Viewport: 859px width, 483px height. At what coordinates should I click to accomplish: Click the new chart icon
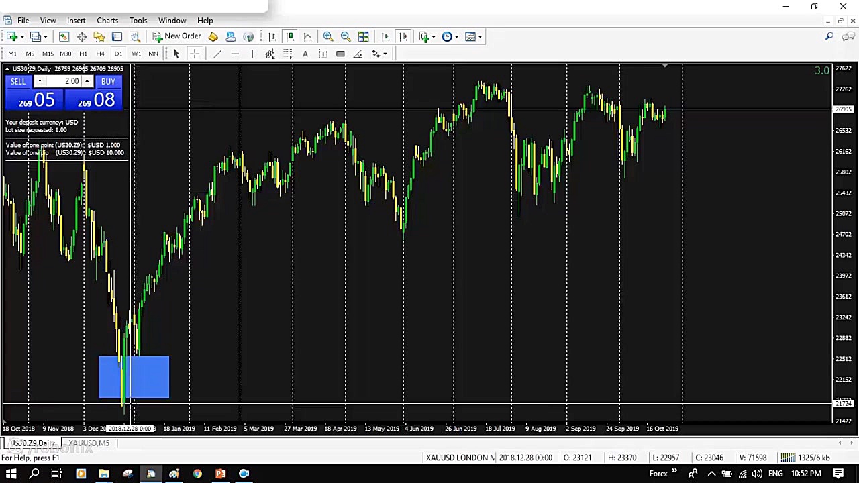click(12, 36)
